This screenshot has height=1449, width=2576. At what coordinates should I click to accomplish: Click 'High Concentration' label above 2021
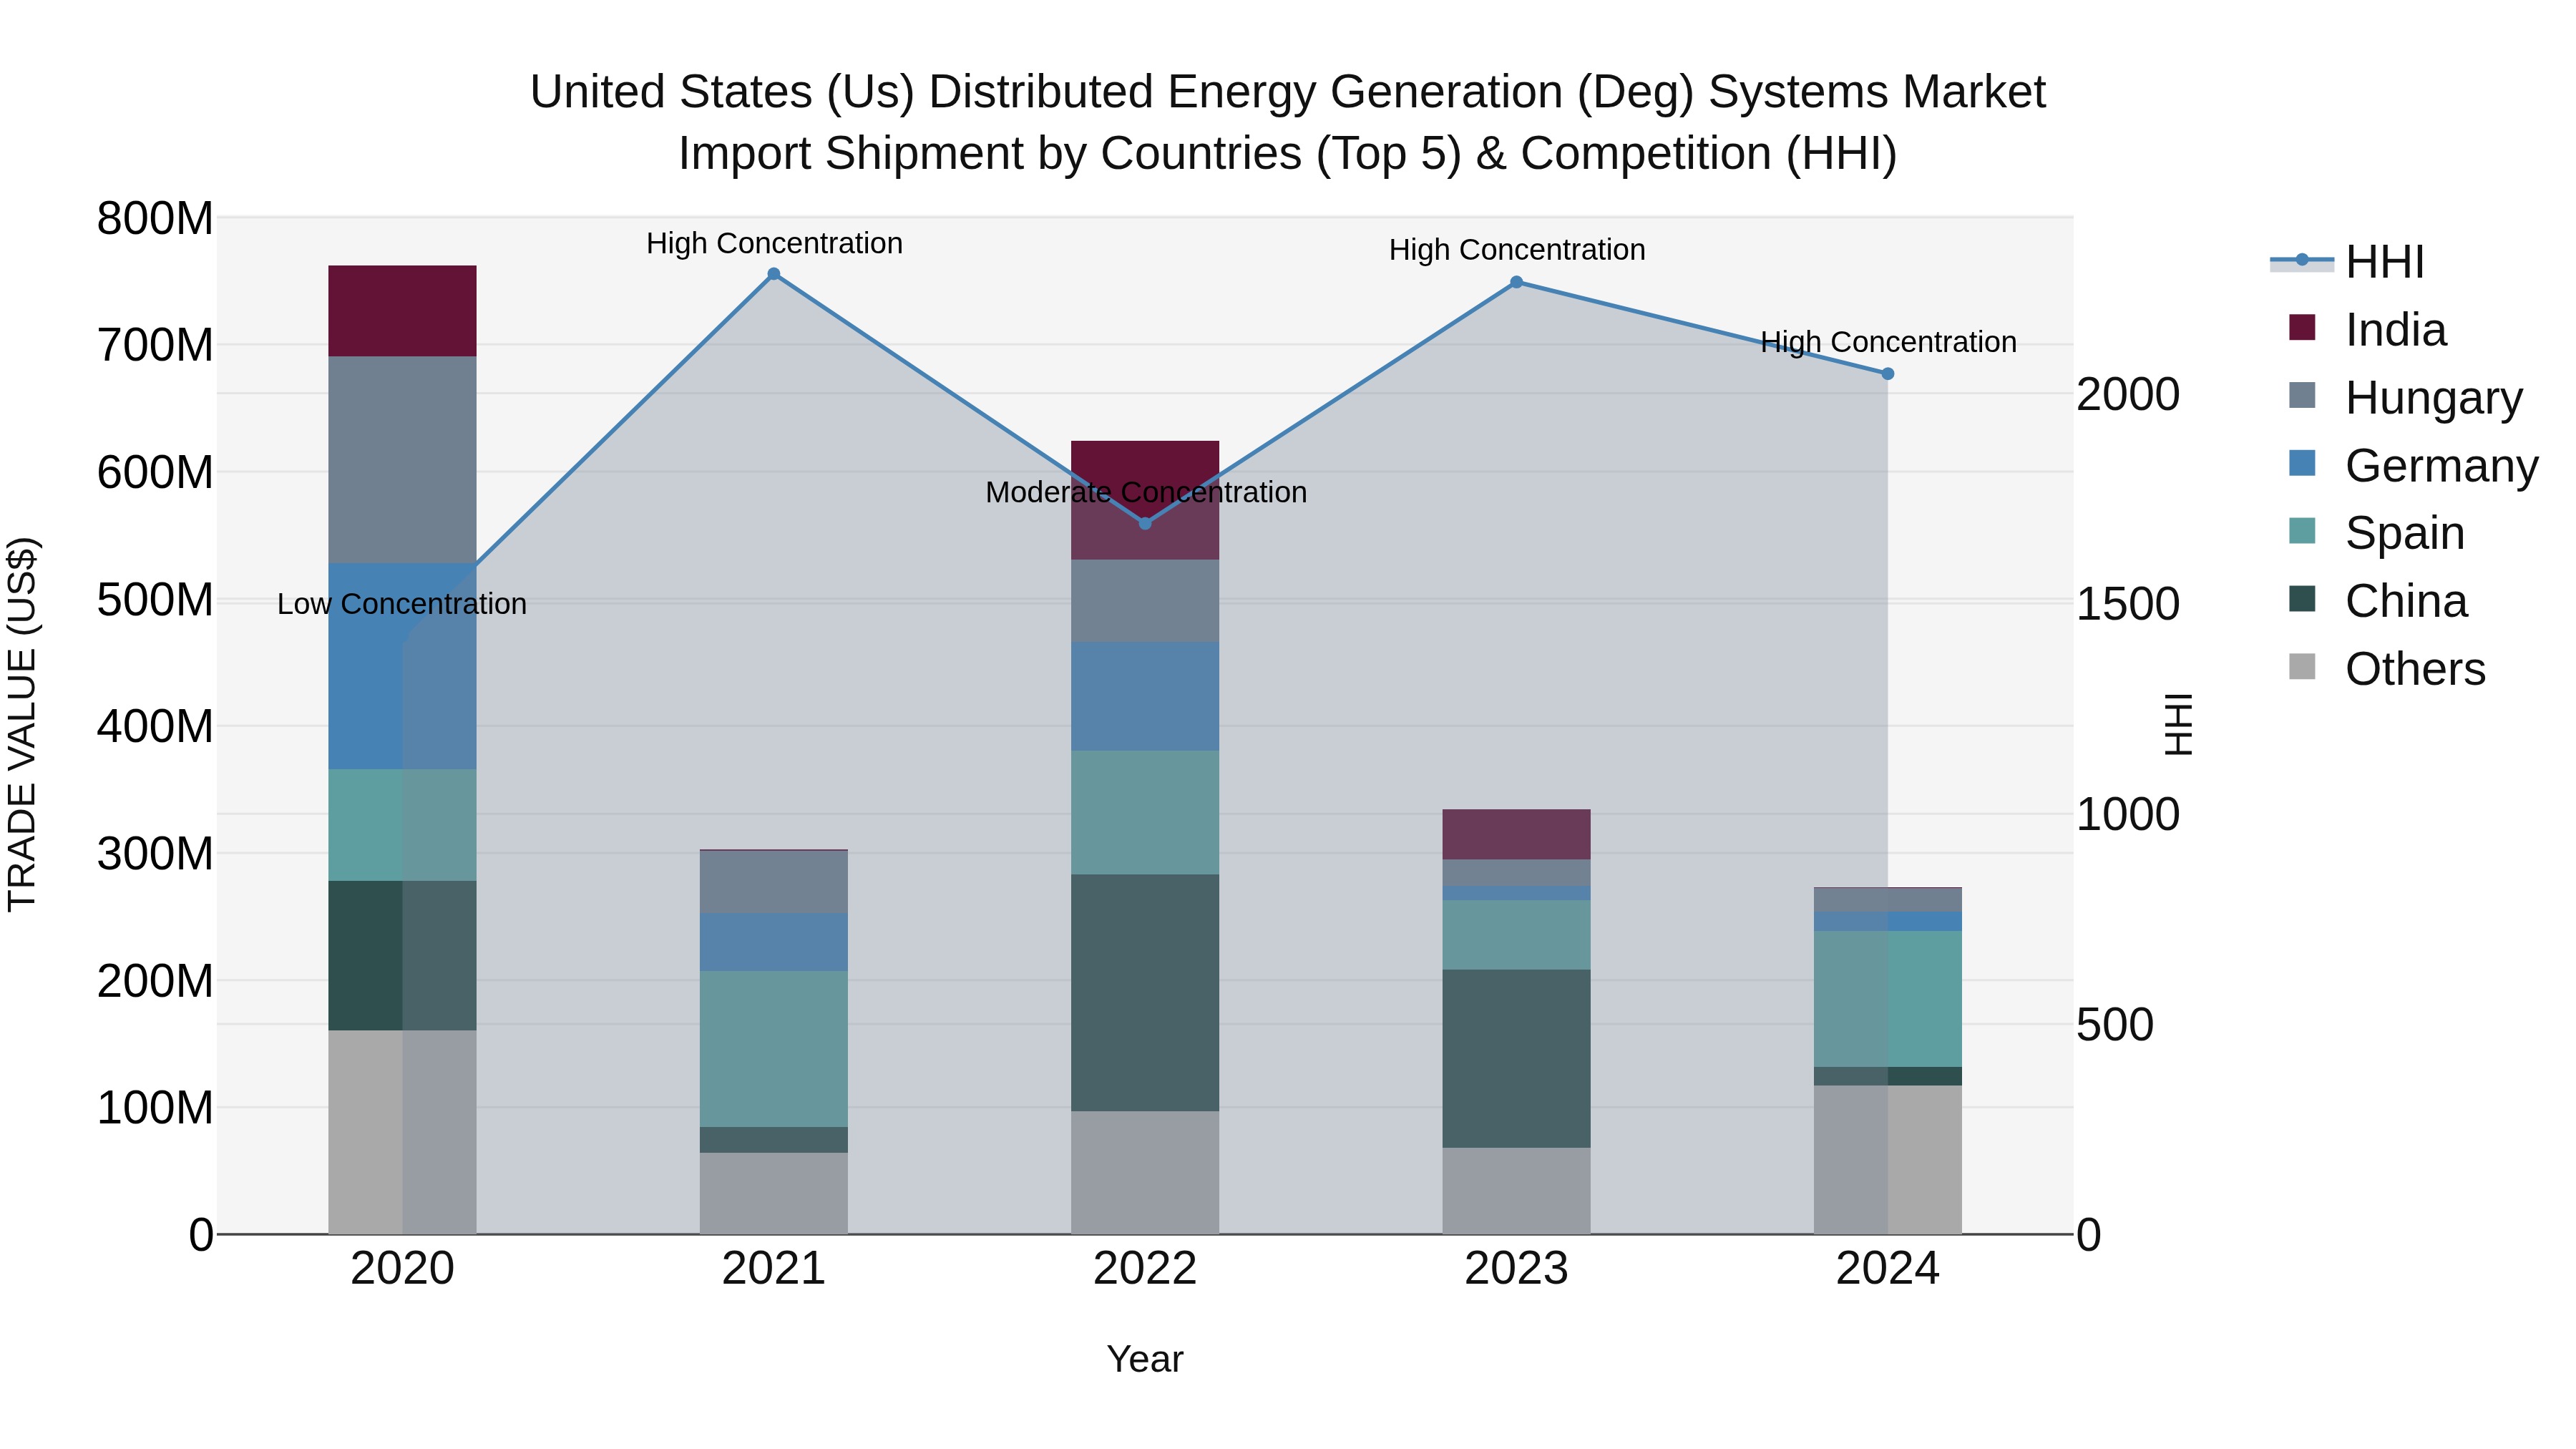(x=774, y=243)
